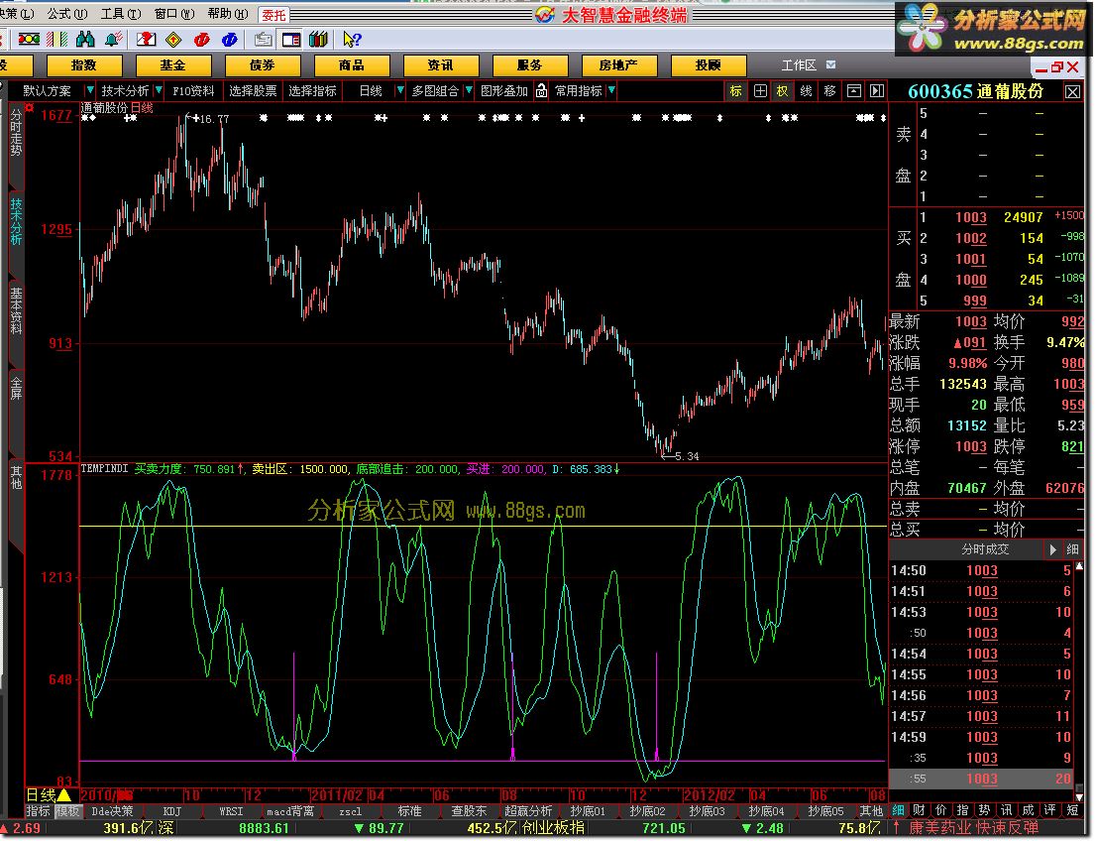
Task: Click the 分时成交 play arrow
Action: click(x=1051, y=549)
